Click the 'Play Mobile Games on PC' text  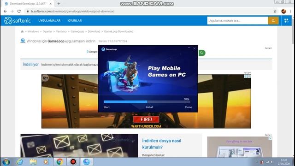coord(167,71)
